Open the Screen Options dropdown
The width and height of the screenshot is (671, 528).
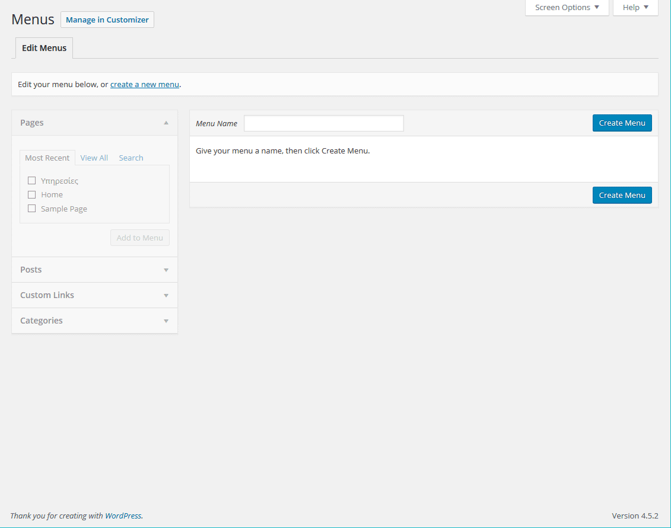tap(567, 8)
